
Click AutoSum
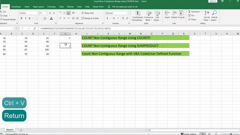(194, 12)
